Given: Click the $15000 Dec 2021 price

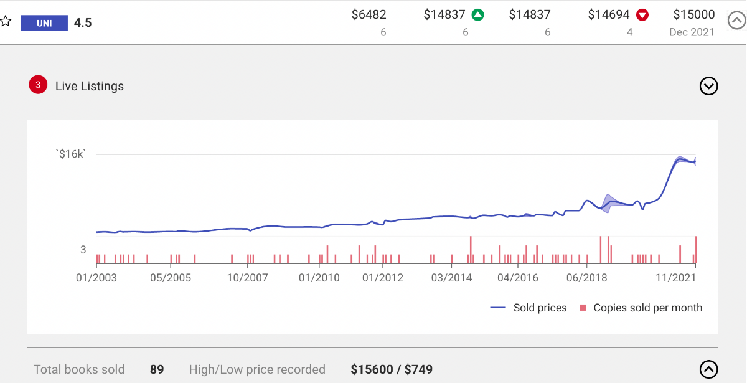Looking at the screenshot, I should tap(693, 14).
